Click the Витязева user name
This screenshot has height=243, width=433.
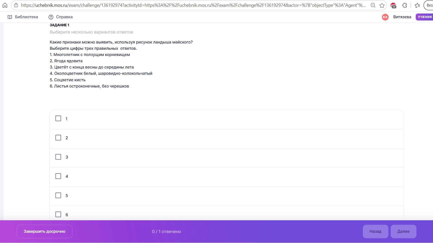click(x=402, y=17)
